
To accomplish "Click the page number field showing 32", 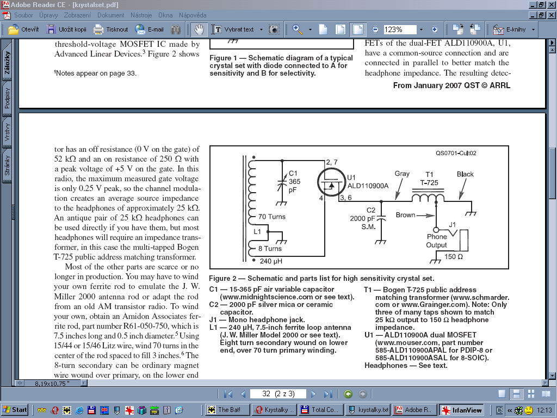I will point(278,394).
